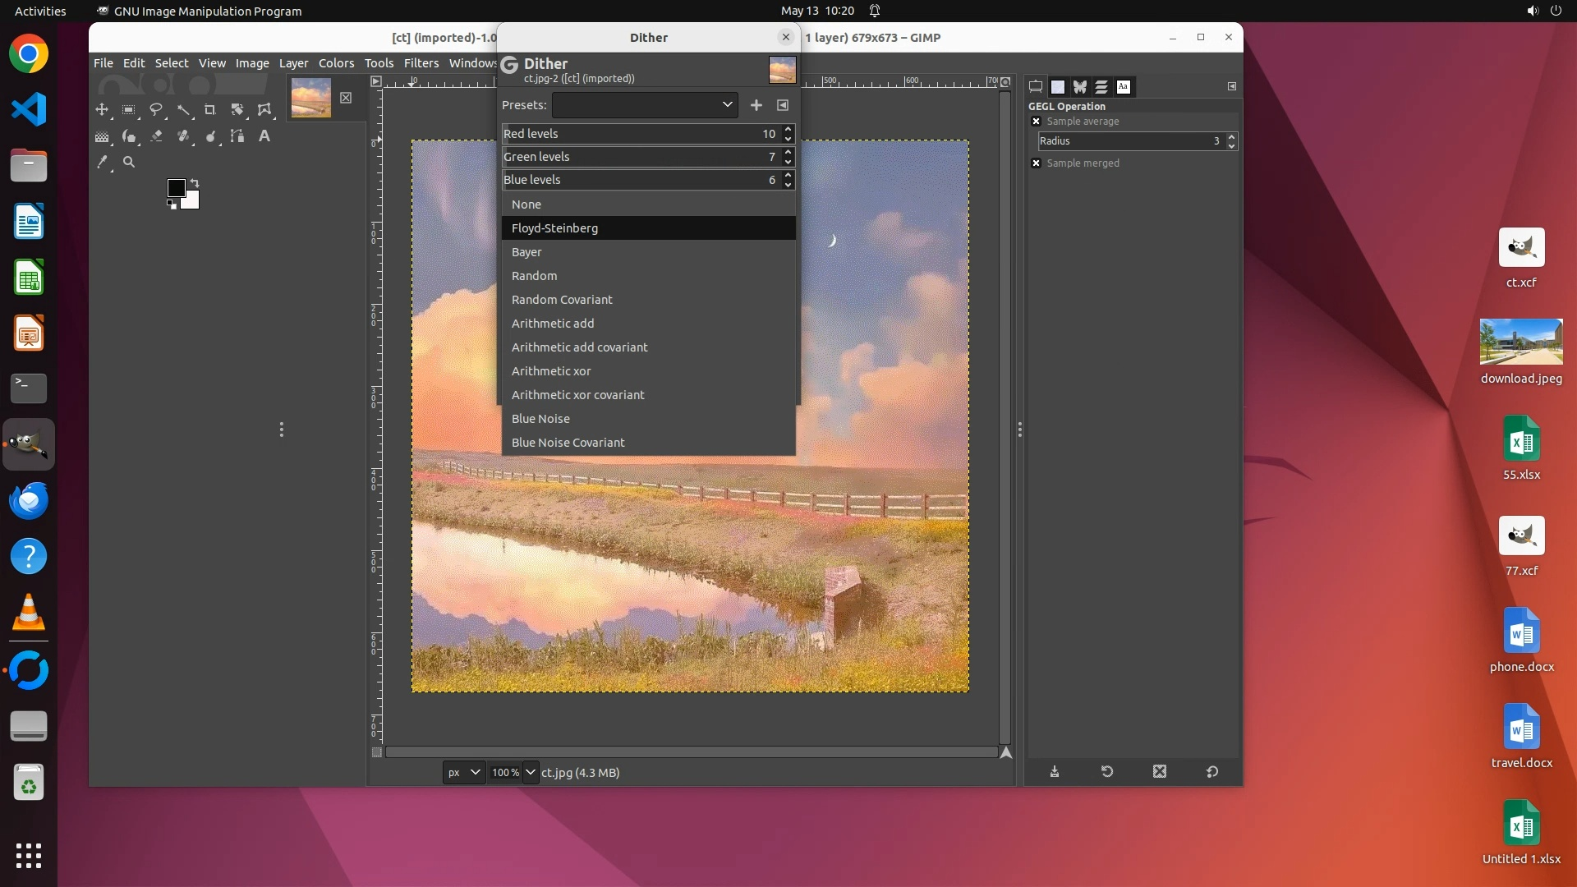
Task: Select the Zoom magnifier tool
Action: pyautogui.click(x=129, y=163)
